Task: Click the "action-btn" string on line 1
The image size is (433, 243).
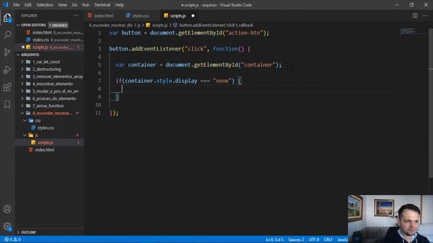Action: [x=244, y=33]
